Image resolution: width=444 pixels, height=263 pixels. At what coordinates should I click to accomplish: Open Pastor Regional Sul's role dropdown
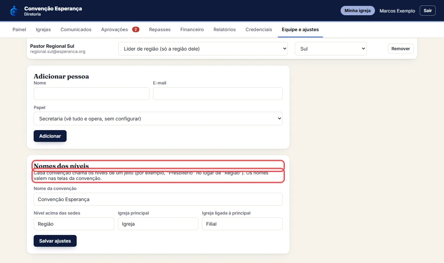203,49
